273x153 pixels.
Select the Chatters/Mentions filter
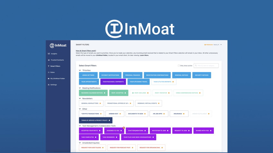point(137,131)
